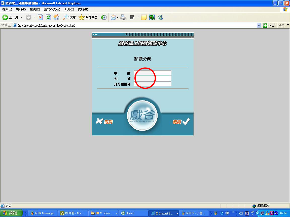This screenshot has width=290, height=217.
Task: Click the 移至 go button
Action: (x=269, y=25)
